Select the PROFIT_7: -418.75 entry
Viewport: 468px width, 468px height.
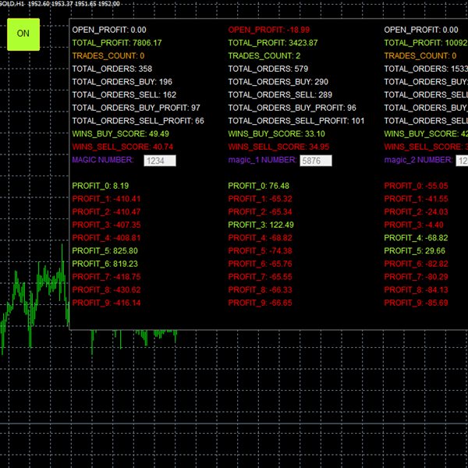(106, 277)
